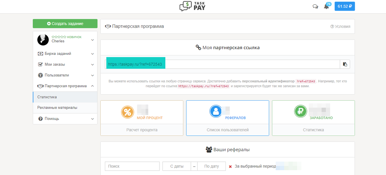Open the С даты date field
The width and height of the screenshot is (386, 175).
point(177,166)
